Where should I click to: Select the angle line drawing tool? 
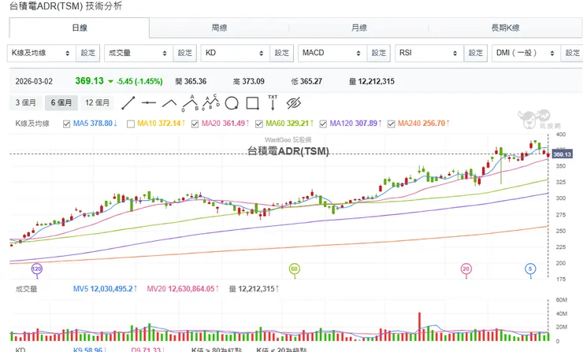coord(169,103)
